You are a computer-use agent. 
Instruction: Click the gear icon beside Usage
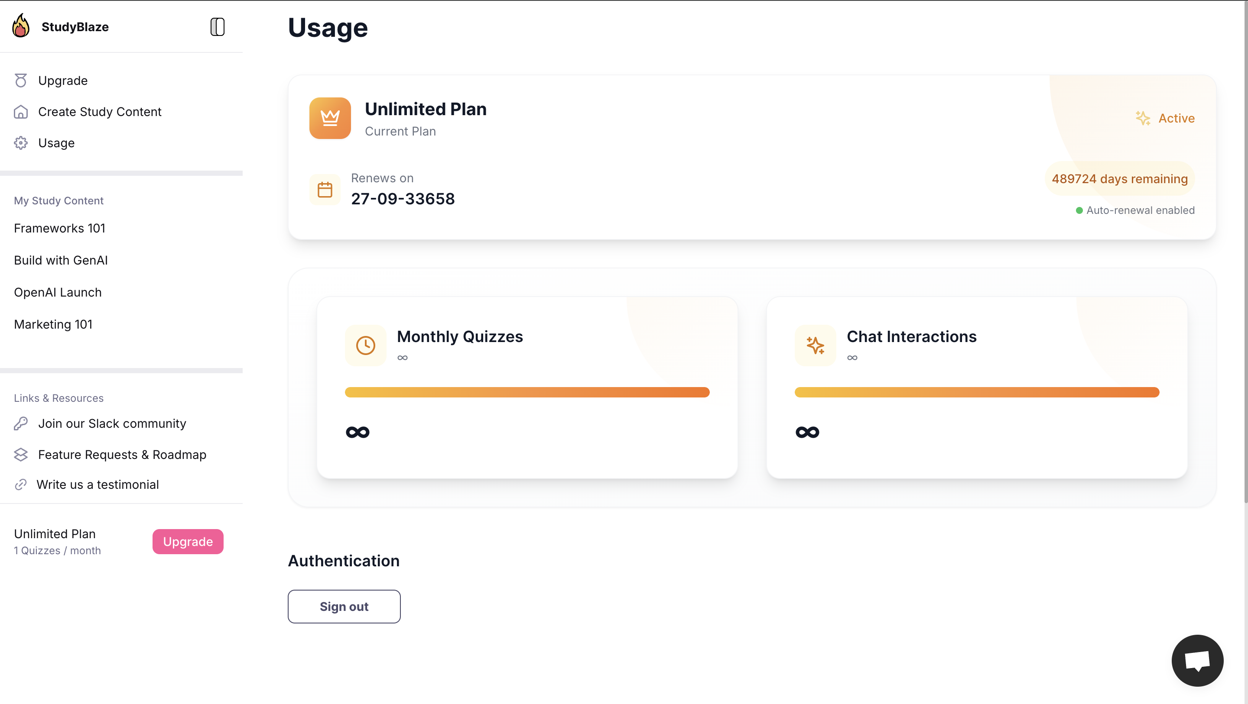[21, 143]
